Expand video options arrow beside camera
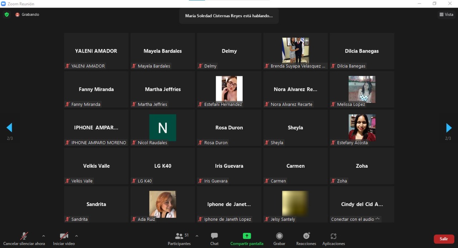The height and width of the screenshot is (248, 458). [x=77, y=236]
